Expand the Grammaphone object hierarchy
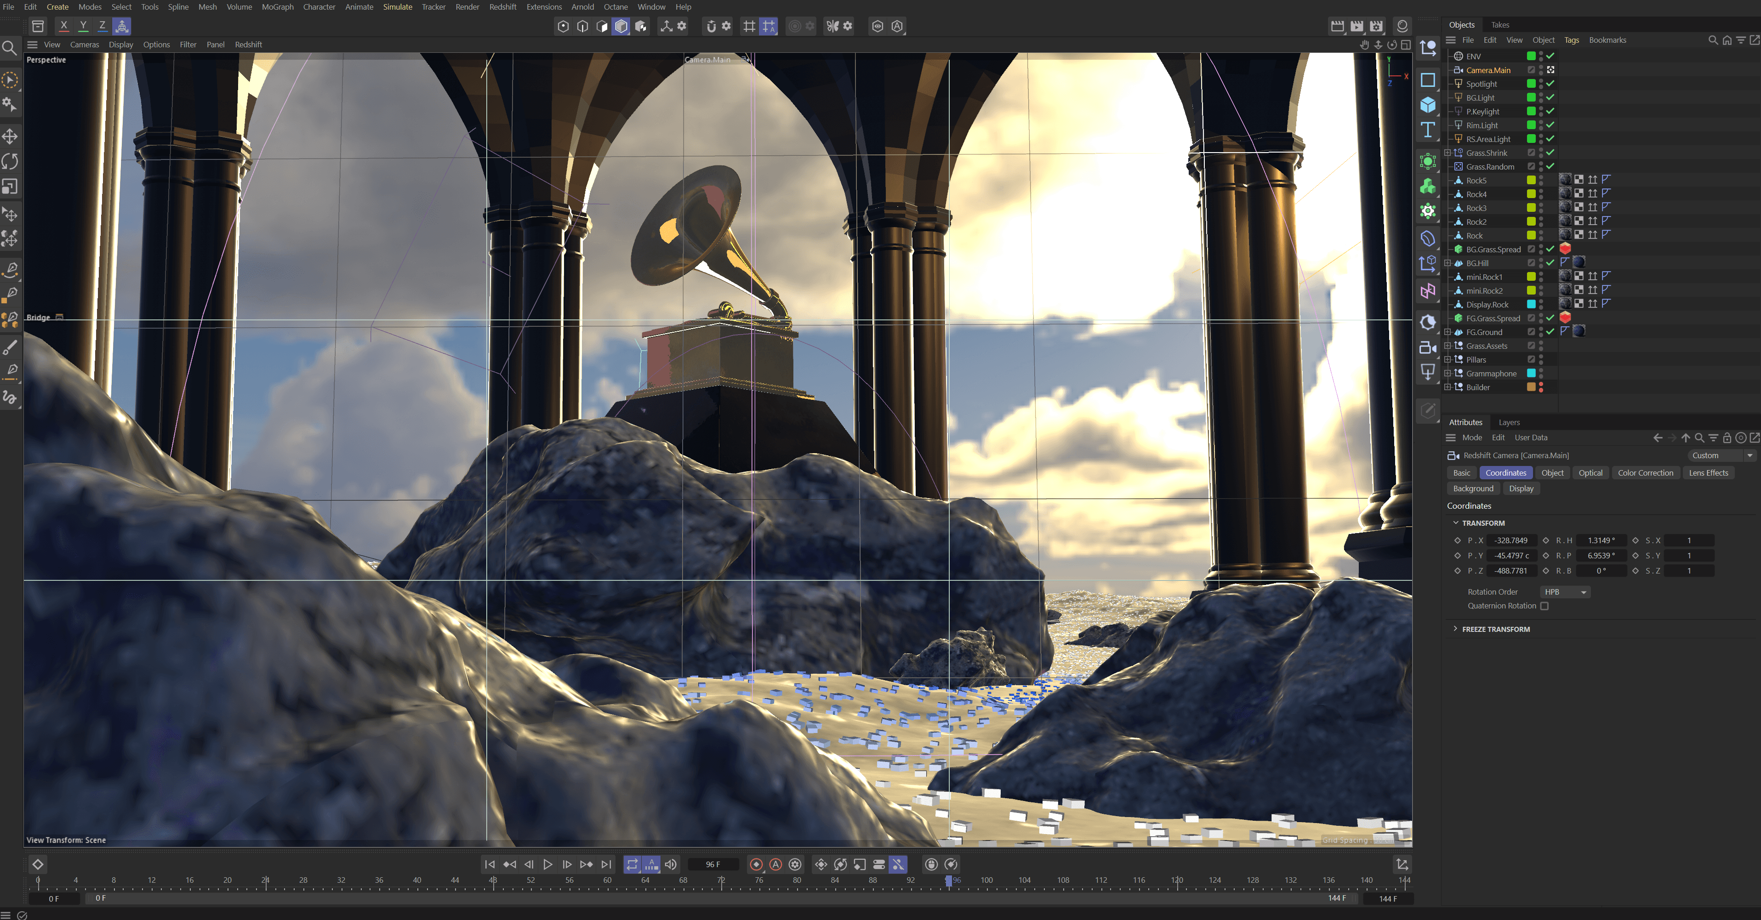Screen dimensions: 1761x920 [1447, 374]
